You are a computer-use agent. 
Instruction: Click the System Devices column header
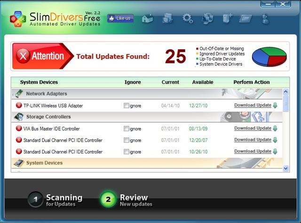tap(39, 82)
